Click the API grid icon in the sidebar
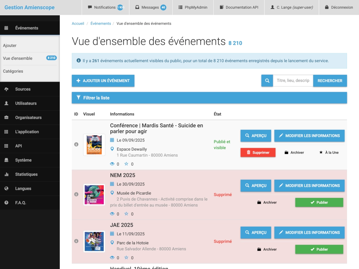359x269 pixels. tap(6, 146)
